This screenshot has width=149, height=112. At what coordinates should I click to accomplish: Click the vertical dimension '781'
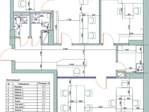tap(84, 72)
